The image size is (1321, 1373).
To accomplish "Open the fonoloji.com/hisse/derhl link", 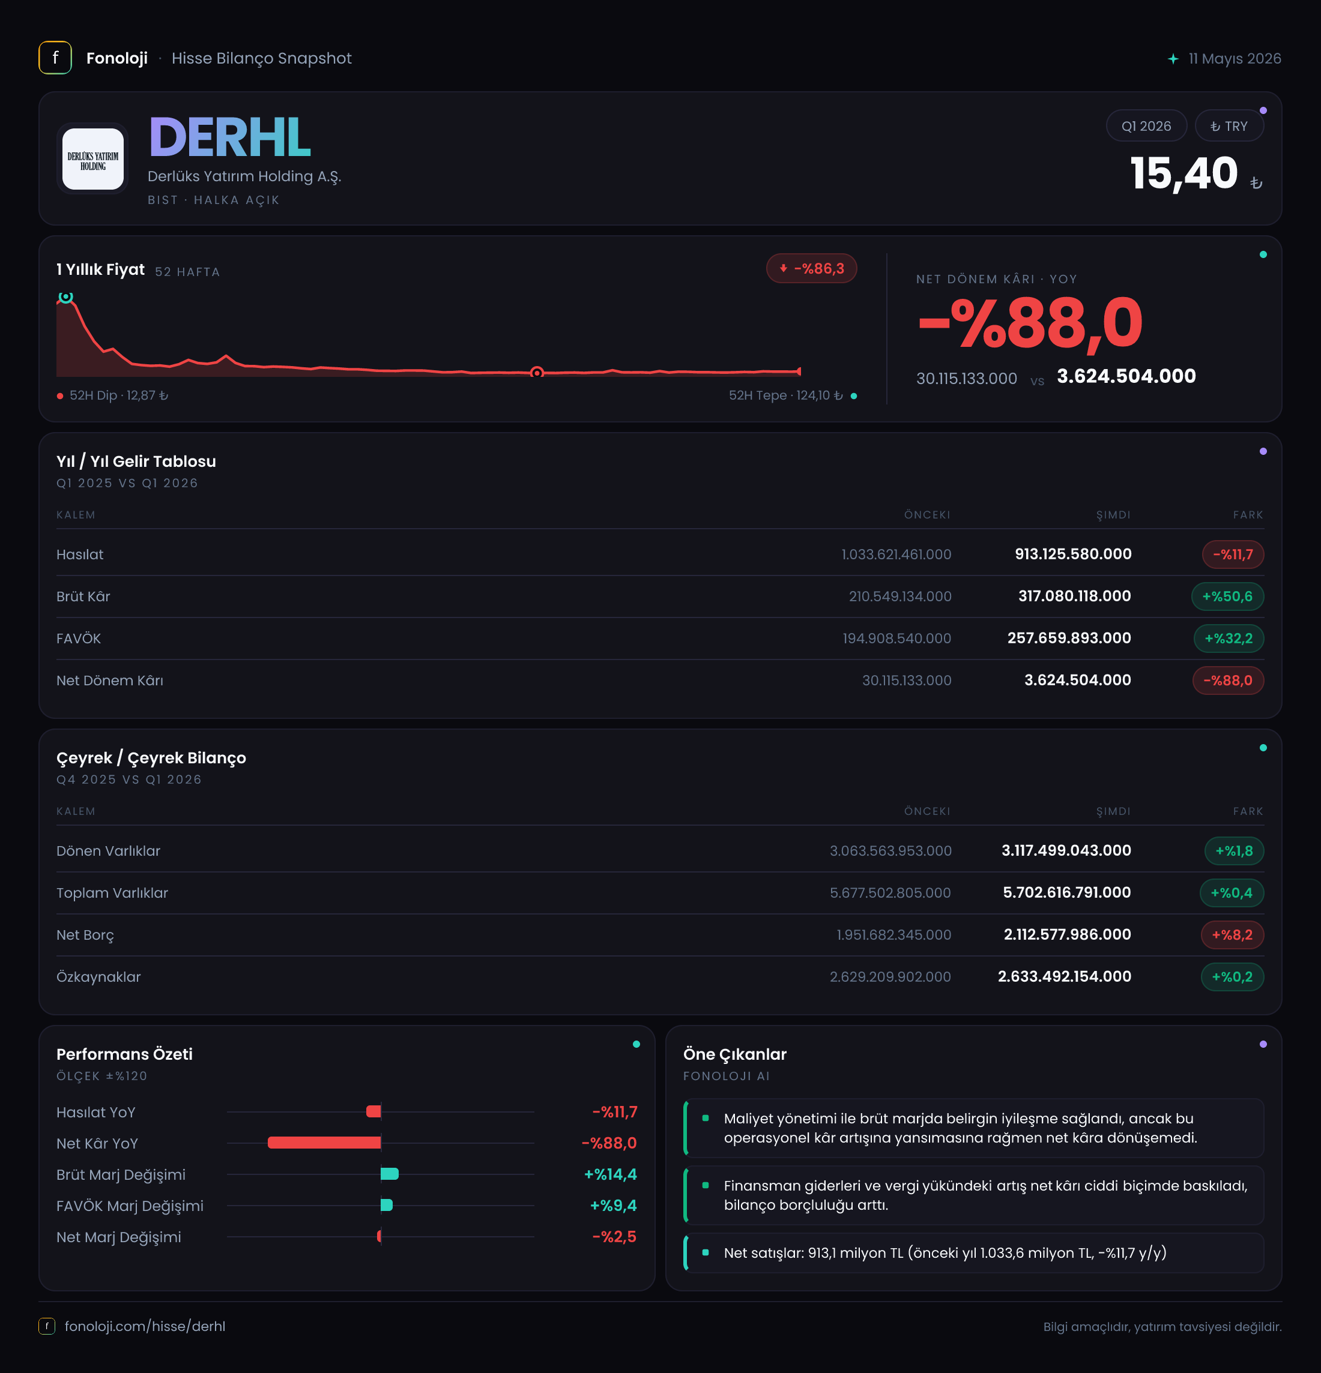I will [x=145, y=1326].
